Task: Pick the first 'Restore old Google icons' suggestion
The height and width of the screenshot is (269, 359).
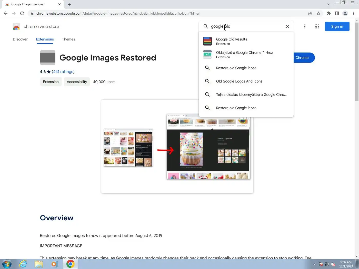Action: click(246, 68)
